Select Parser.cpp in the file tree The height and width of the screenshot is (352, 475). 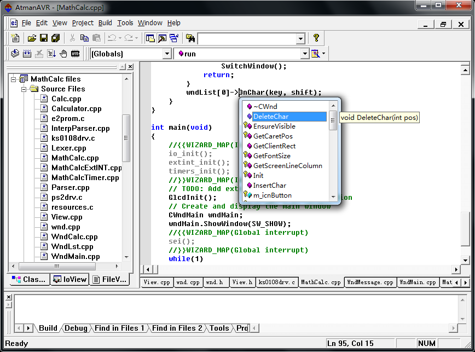[70, 187]
